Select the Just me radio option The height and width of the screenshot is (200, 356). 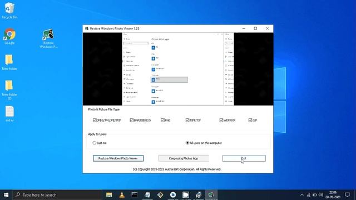(94, 143)
